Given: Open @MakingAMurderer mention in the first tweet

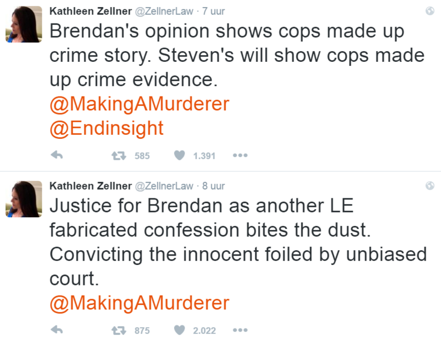Looking at the screenshot, I should (x=139, y=104).
